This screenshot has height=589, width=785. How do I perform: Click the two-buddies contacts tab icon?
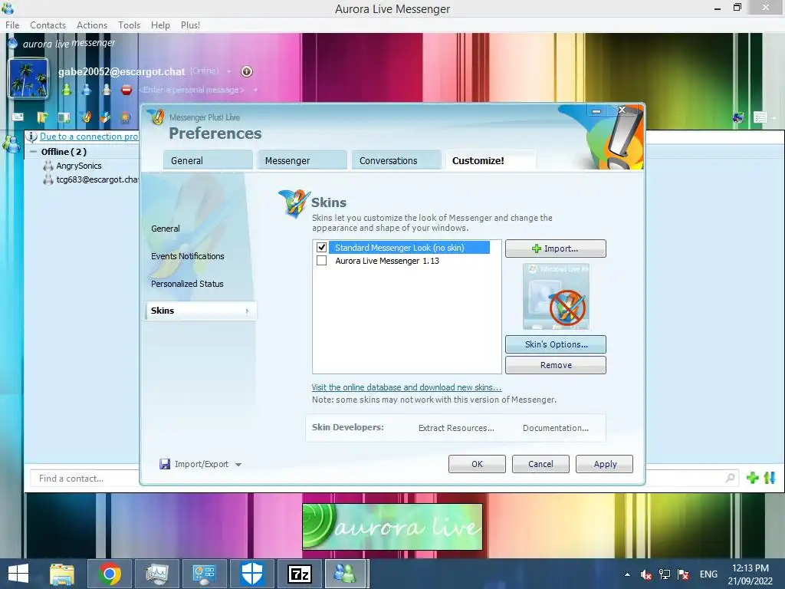(x=11, y=144)
